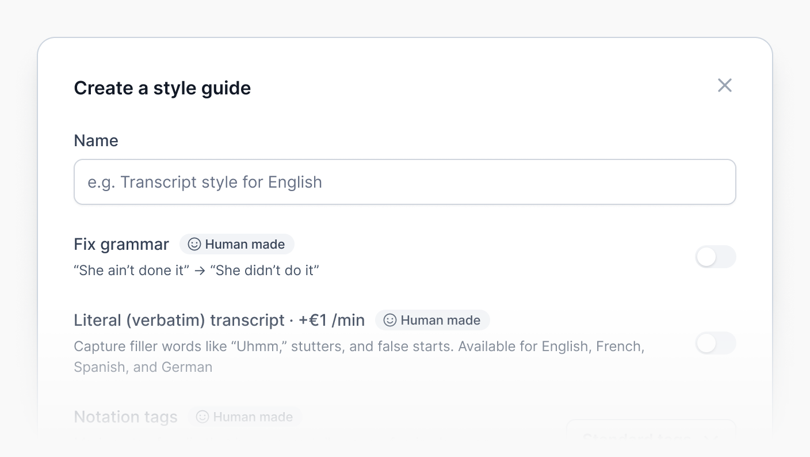Click the smiley icon beside Notation tags
810x457 pixels.
(x=202, y=417)
